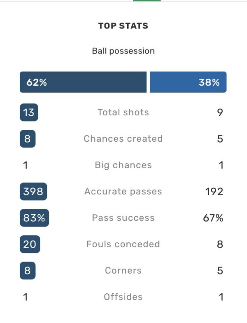Select the Big chances label
This screenshot has width=247, height=323.
pos(123,165)
